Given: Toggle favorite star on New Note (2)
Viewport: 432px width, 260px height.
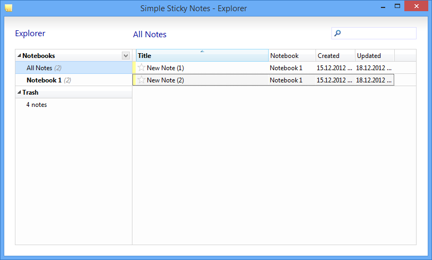Looking at the screenshot, I should pos(142,80).
